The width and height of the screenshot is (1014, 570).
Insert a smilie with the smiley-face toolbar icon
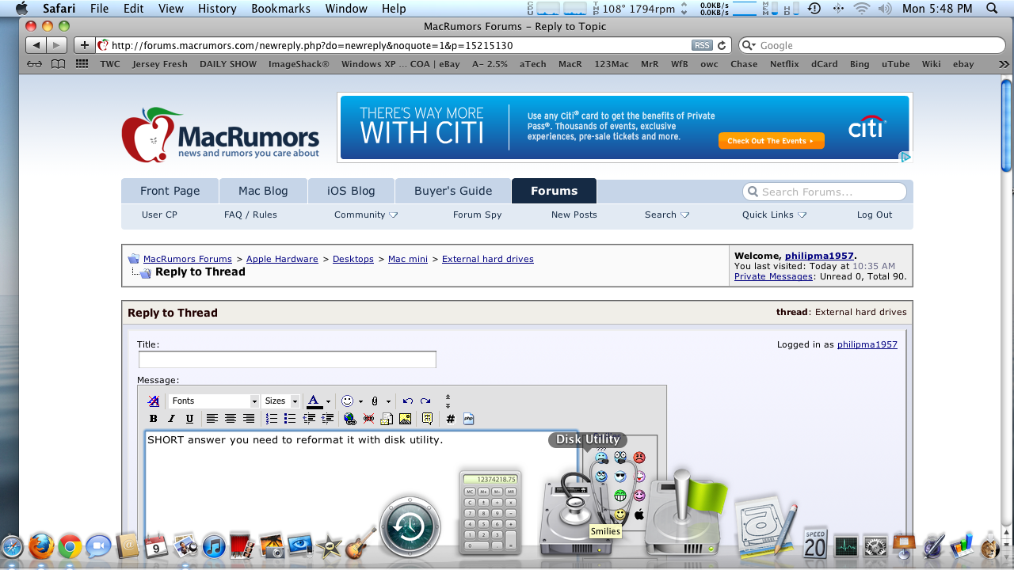347,401
